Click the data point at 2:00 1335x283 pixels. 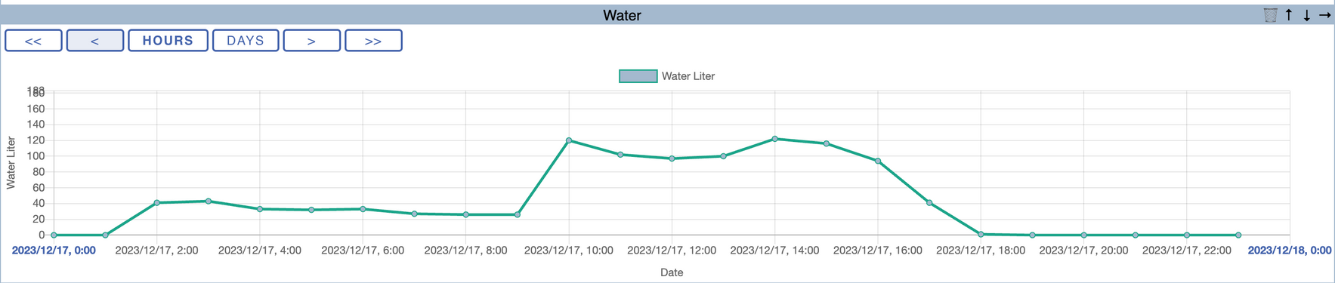156,203
